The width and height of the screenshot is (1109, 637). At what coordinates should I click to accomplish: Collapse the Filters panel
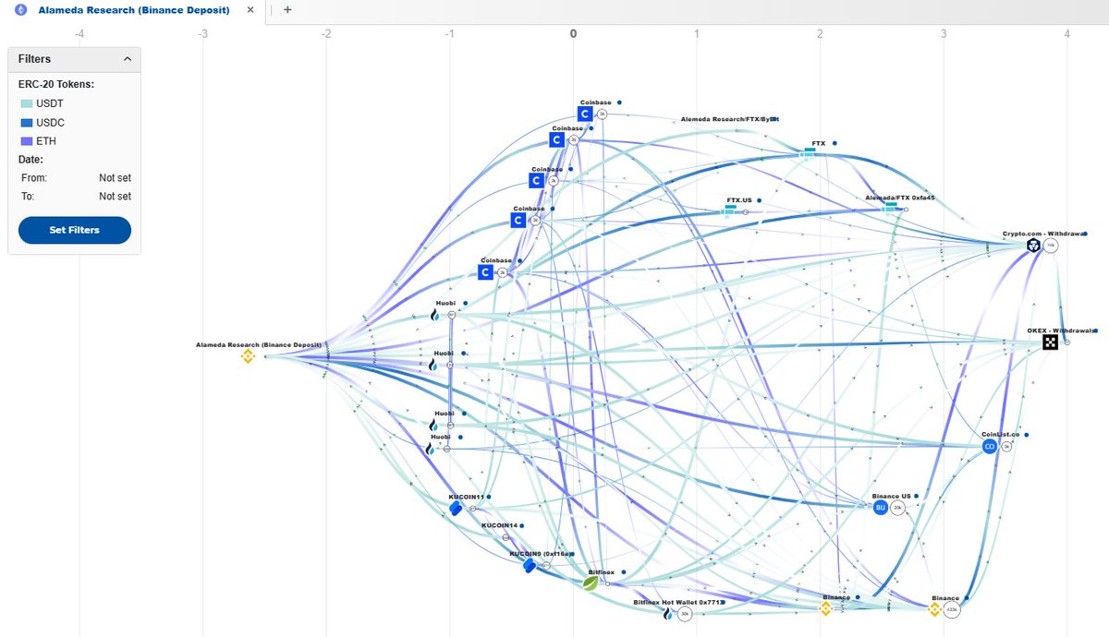(127, 59)
